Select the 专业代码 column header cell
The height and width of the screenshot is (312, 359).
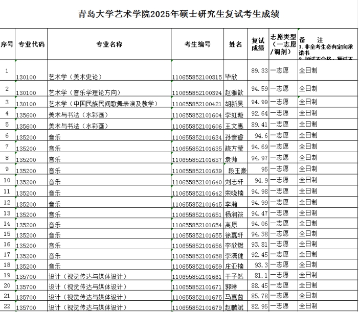(31, 44)
